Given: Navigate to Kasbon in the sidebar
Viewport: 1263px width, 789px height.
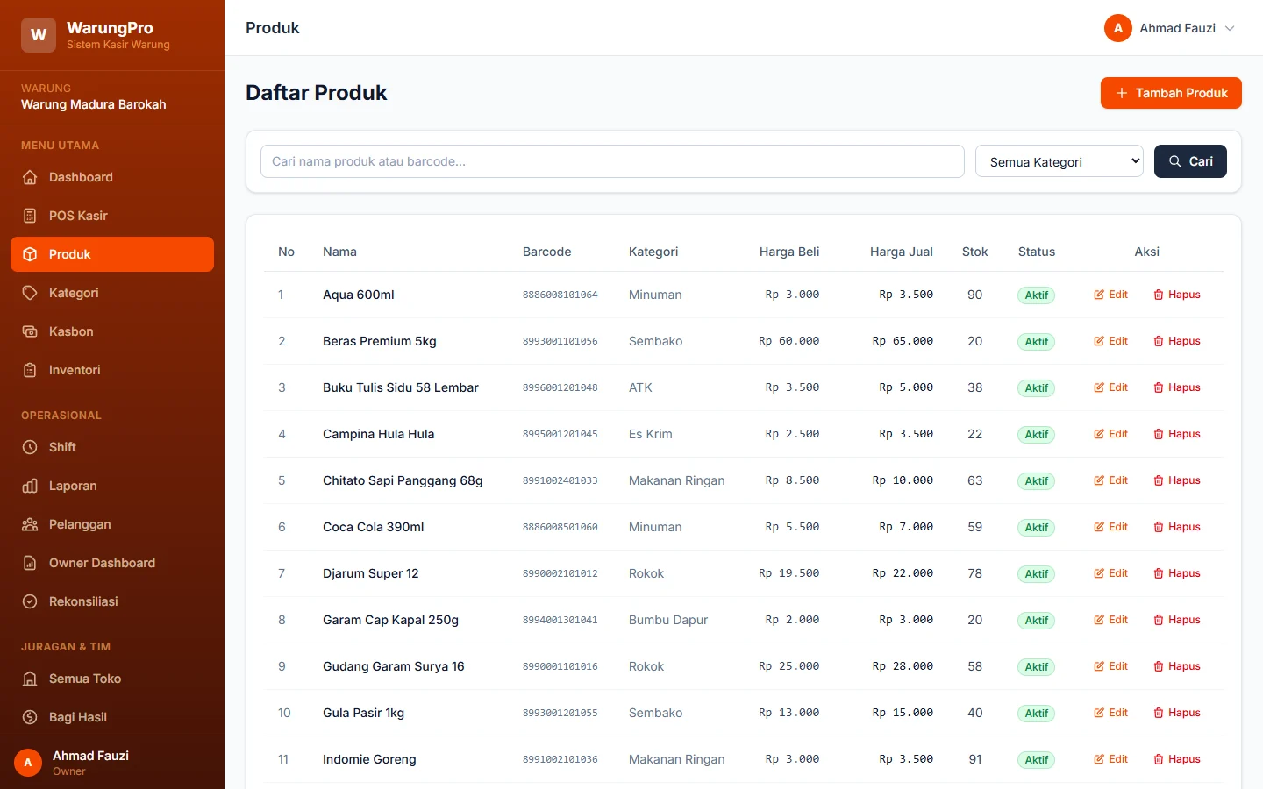Looking at the screenshot, I should click(112, 331).
